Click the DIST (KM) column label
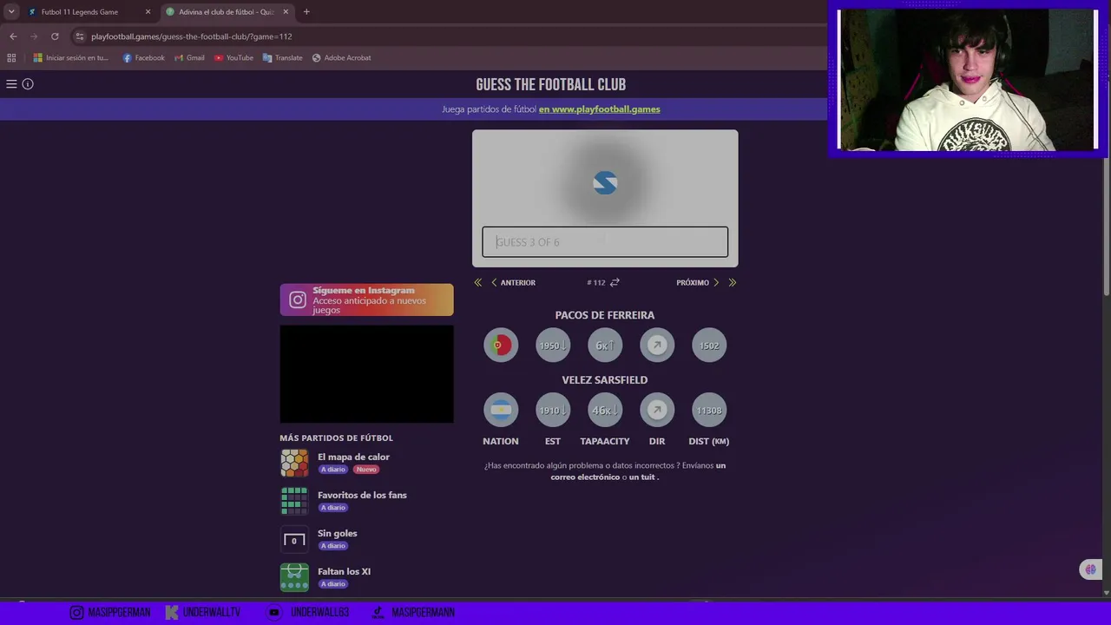 [x=709, y=442]
